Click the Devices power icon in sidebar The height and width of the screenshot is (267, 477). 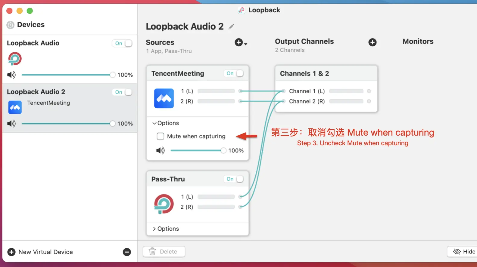[x=11, y=25]
